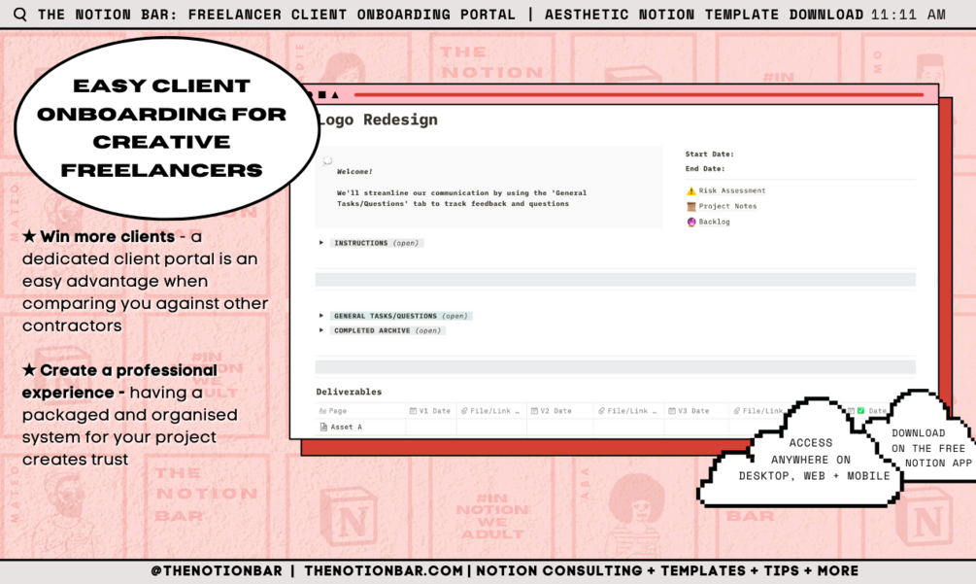Open the Risk Assessment page link
Image resolution: width=976 pixels, height=584 pixels.
pyautogui.click(x=732, y=191)
